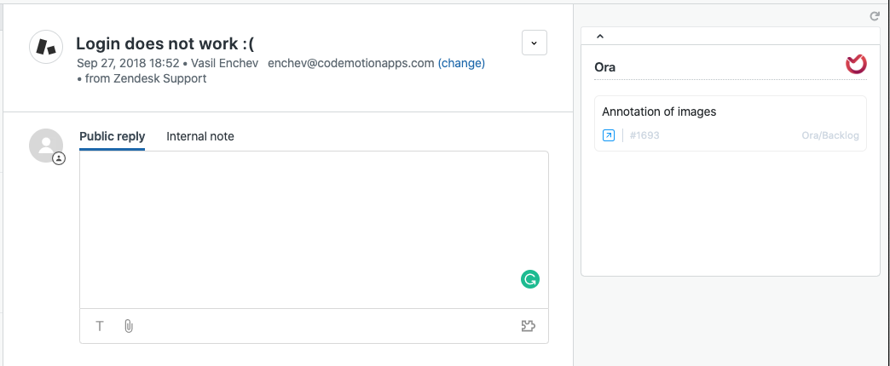Viewport: 890px width, 366px height.
Task: Refresh the apps sidebar
Action: click(874, 16)
